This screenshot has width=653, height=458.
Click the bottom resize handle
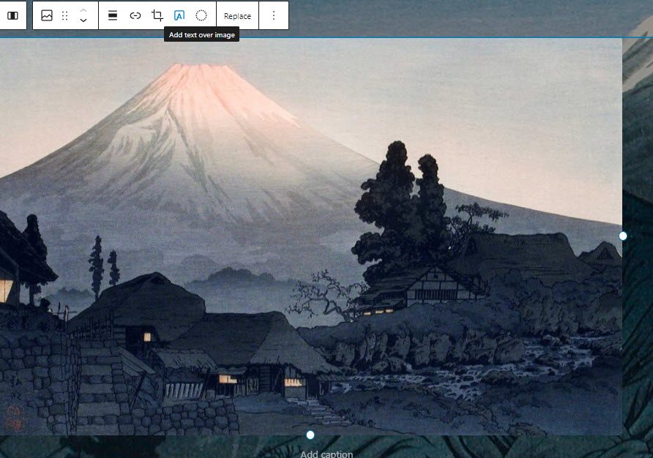(310, 434)
